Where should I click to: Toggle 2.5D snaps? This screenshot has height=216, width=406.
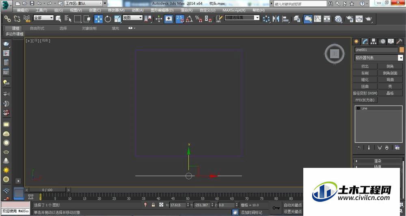click(x=180, y=19)
